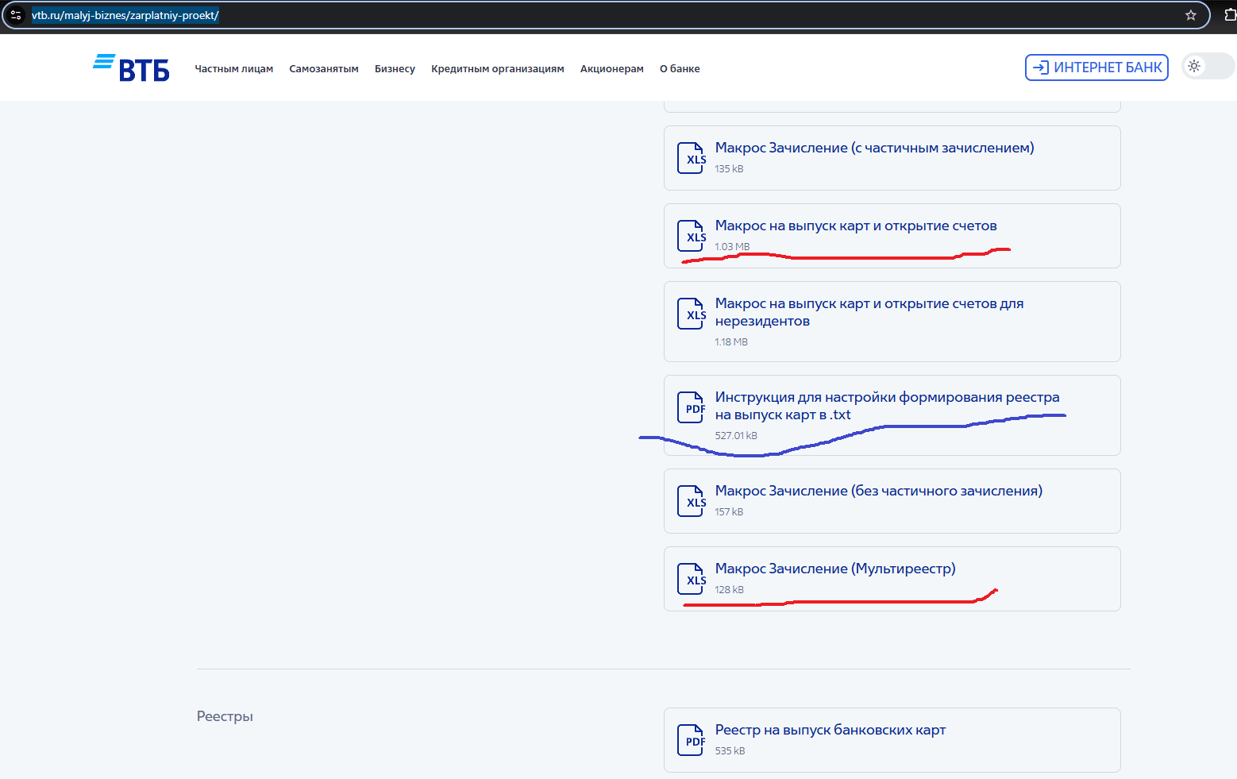Click XLS icon for Макрос Зачисление с частичным зачислением
Image resolution: width=1237 pixels, height=779 pixels.
[x=691, y=158]
